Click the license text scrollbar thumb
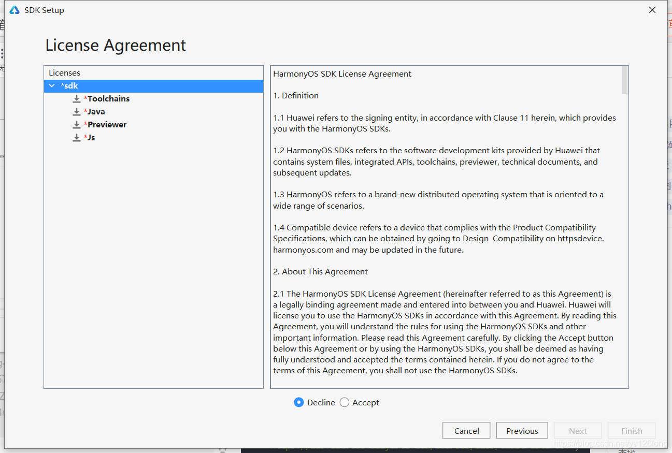Image resolution: width=672 pixels, height=453 pixels. (x=625, y=80)
